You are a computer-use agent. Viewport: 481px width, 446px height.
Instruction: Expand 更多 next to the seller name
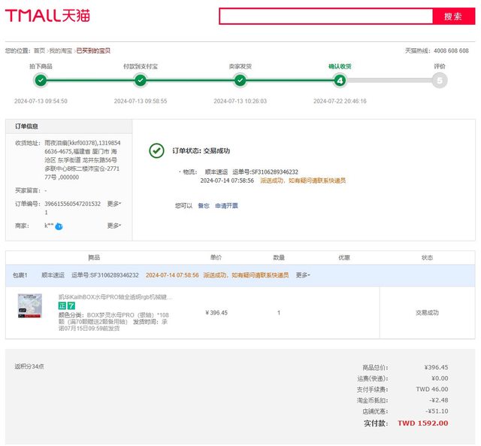[114, 226]
